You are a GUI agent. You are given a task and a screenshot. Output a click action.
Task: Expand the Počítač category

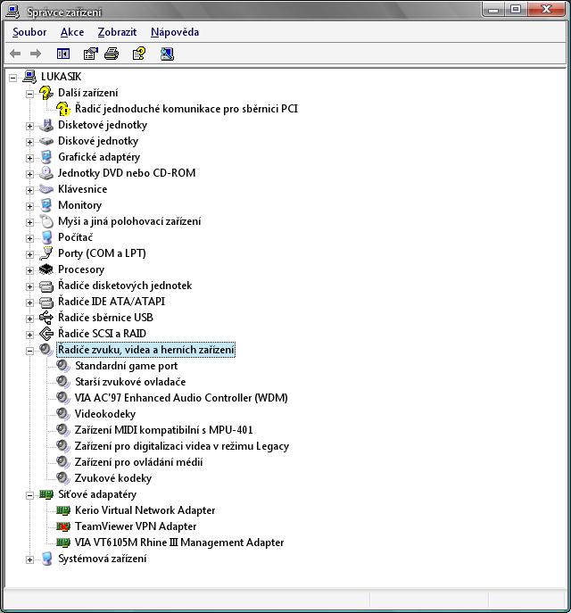click(x=29, y=238)
